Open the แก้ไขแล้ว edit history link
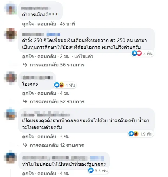Viewport: 168px width, 177px height. coord(84,56)
